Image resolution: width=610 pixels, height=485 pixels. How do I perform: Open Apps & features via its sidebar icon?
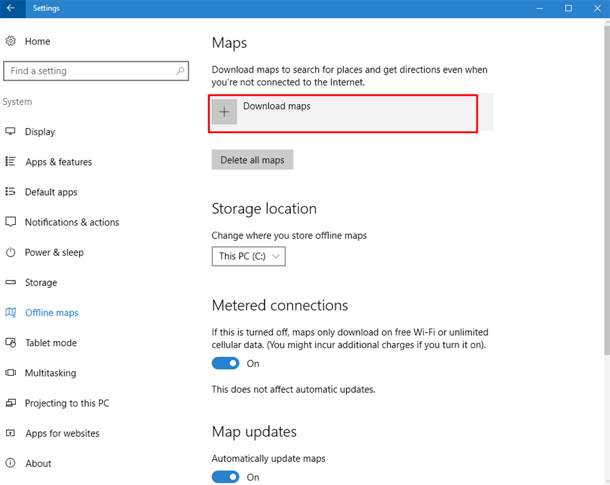tap(11, 162)
